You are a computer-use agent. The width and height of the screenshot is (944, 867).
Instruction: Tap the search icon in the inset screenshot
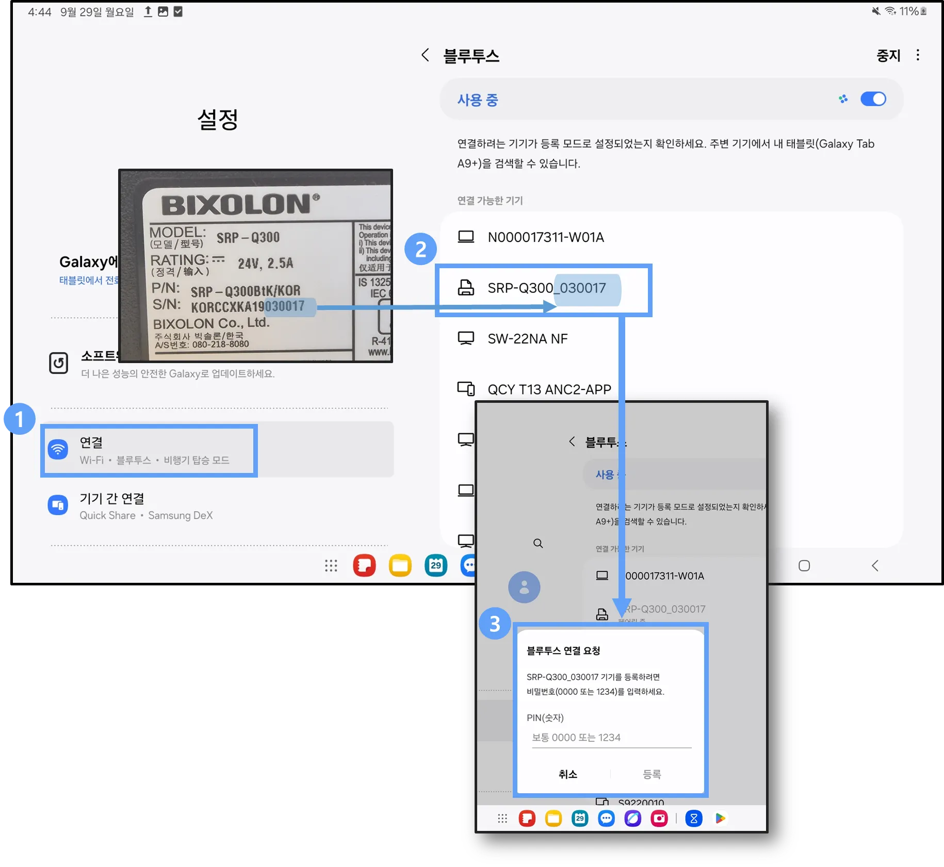(538, 543)
